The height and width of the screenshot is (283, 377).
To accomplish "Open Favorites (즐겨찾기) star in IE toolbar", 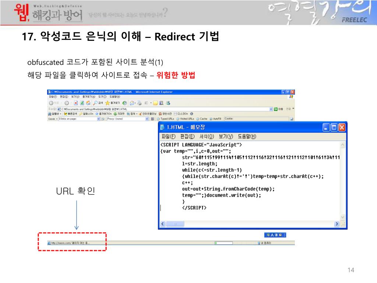I will (x=113, y=103).
